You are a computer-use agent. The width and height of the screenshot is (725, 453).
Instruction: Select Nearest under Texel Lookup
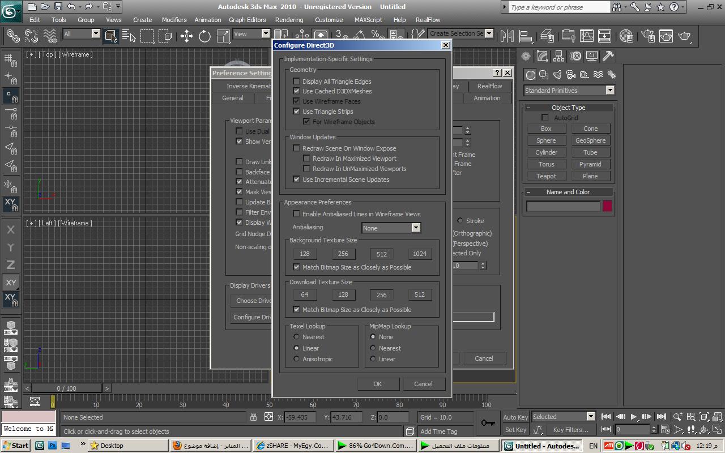click(x=296, y=336)
